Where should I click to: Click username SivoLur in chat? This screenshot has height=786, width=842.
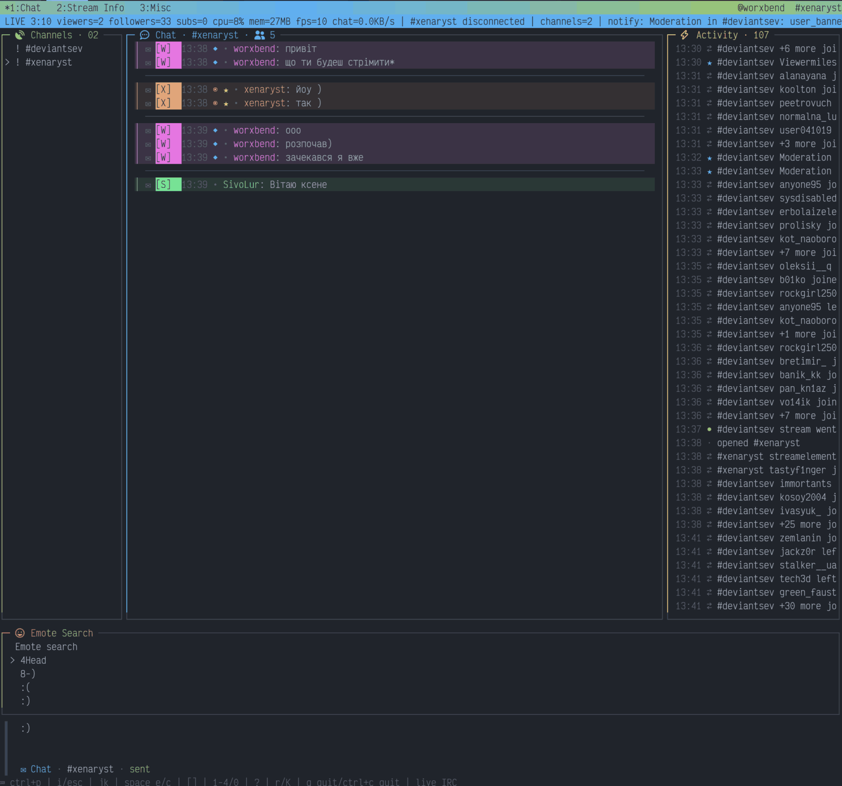pos(241,185)
